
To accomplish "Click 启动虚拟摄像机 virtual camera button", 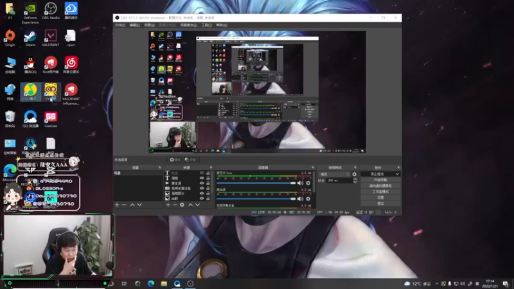I will click(380, 186).
